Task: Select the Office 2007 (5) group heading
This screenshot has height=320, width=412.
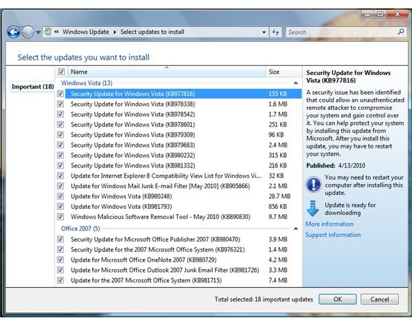Action: coord(80,229)
